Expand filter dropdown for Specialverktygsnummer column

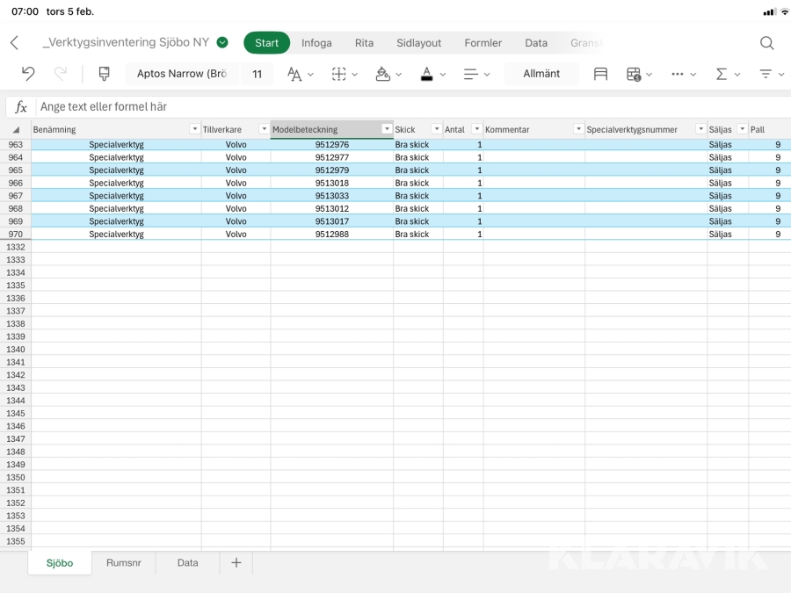coord(700,130)
